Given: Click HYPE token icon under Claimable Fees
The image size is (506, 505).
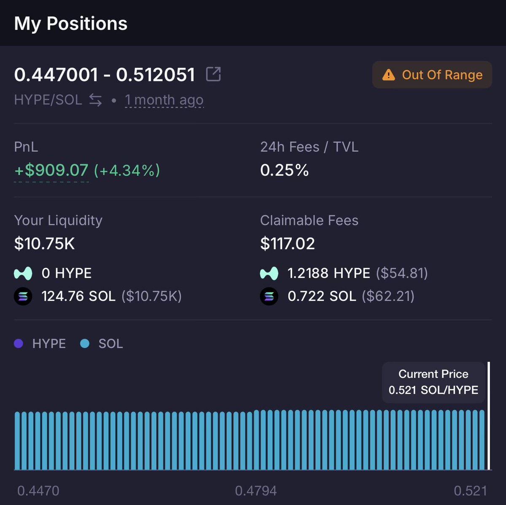Looking at the screenshot, I should click(269, 273).
